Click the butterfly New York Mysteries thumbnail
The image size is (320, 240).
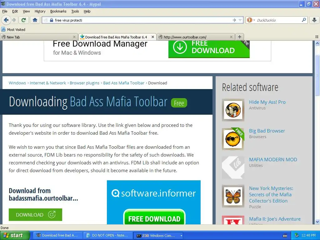pos(233,196)
